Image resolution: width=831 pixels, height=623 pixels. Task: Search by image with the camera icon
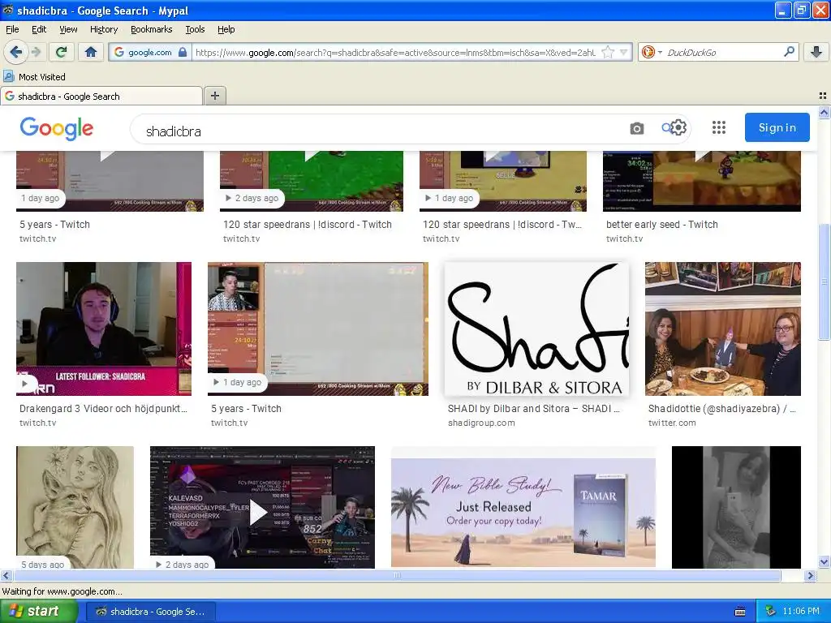(636, 128)
